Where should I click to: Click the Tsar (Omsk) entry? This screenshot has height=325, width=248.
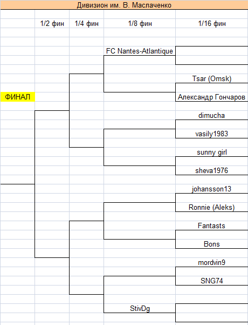click(x=212, y=78)
